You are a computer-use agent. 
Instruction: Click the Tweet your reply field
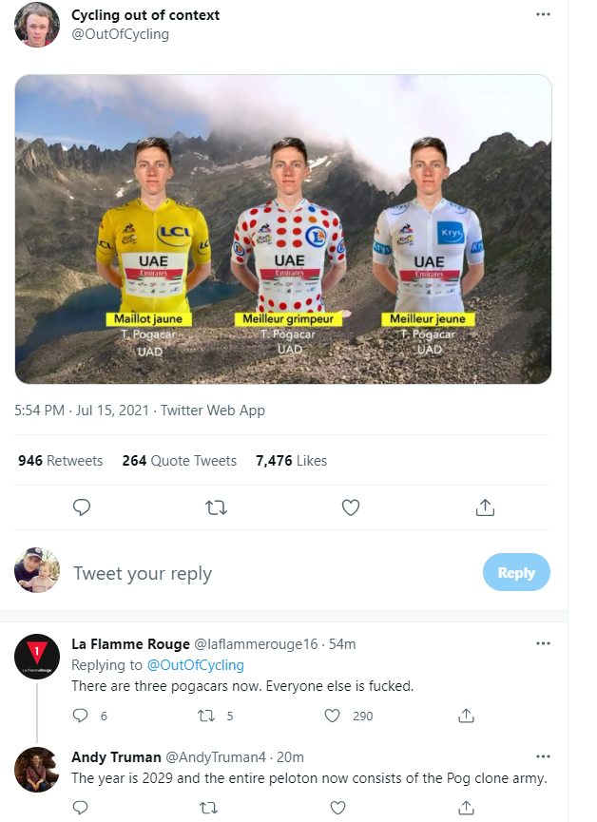click(x=143, y=572)
